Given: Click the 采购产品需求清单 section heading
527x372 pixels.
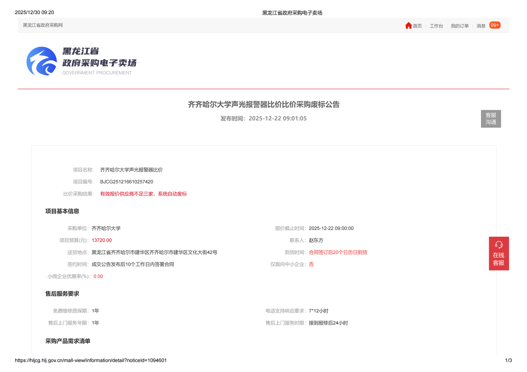Looking at the screenshot, I should (68, 341).
